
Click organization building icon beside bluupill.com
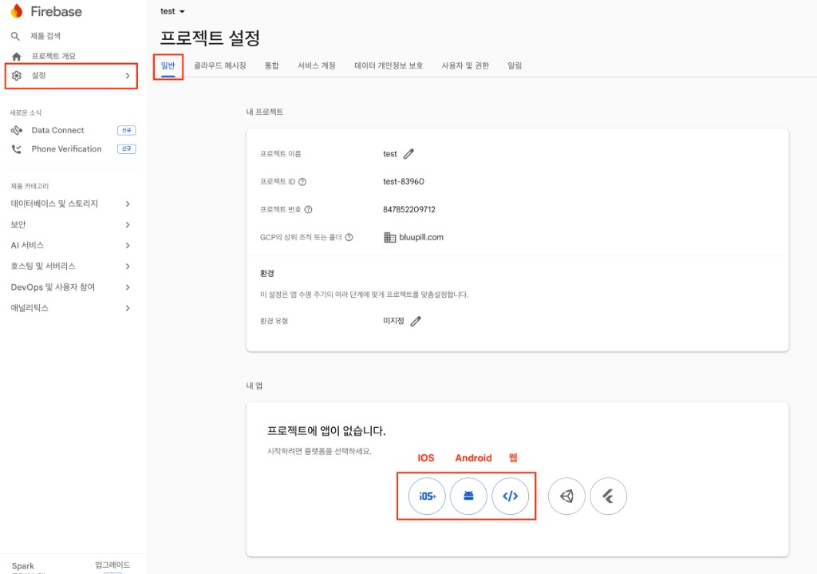(x=389, y=237)
